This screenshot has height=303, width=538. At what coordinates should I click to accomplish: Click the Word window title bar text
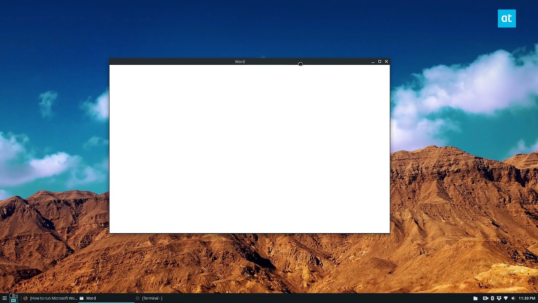click(x=240, y=62)
